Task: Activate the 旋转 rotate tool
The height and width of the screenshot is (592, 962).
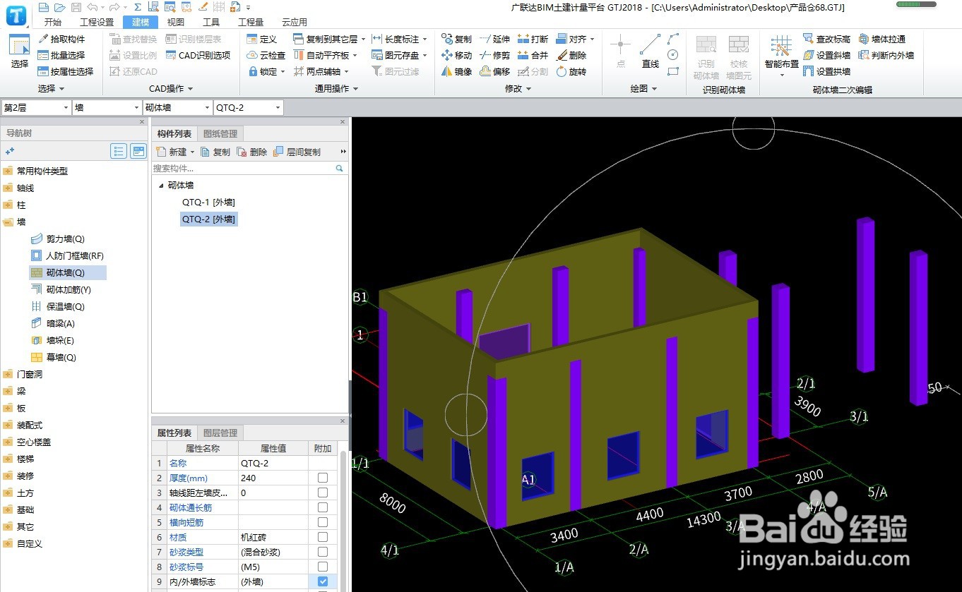Action: click(571, 71)
